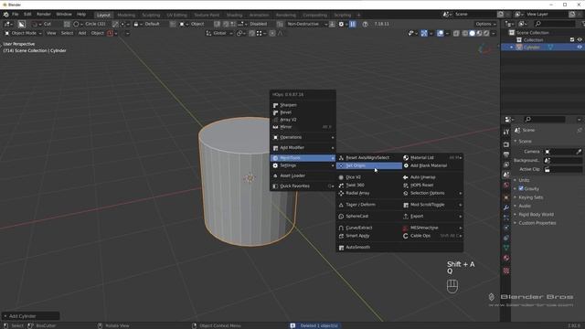Click AutoSmooth option
The height and width of the screenshot is (329, 585).
tap(369, 248)
